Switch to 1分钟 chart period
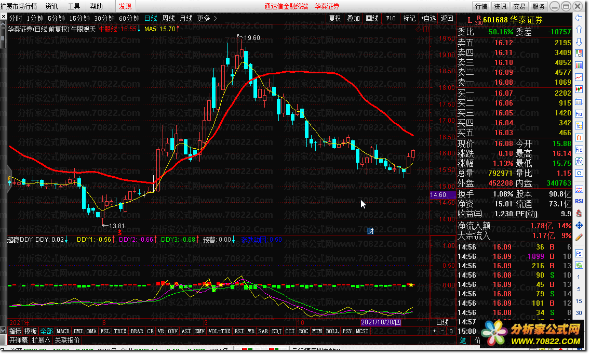The height and width of the screenshot is (354, 590). tap(35, 18)
